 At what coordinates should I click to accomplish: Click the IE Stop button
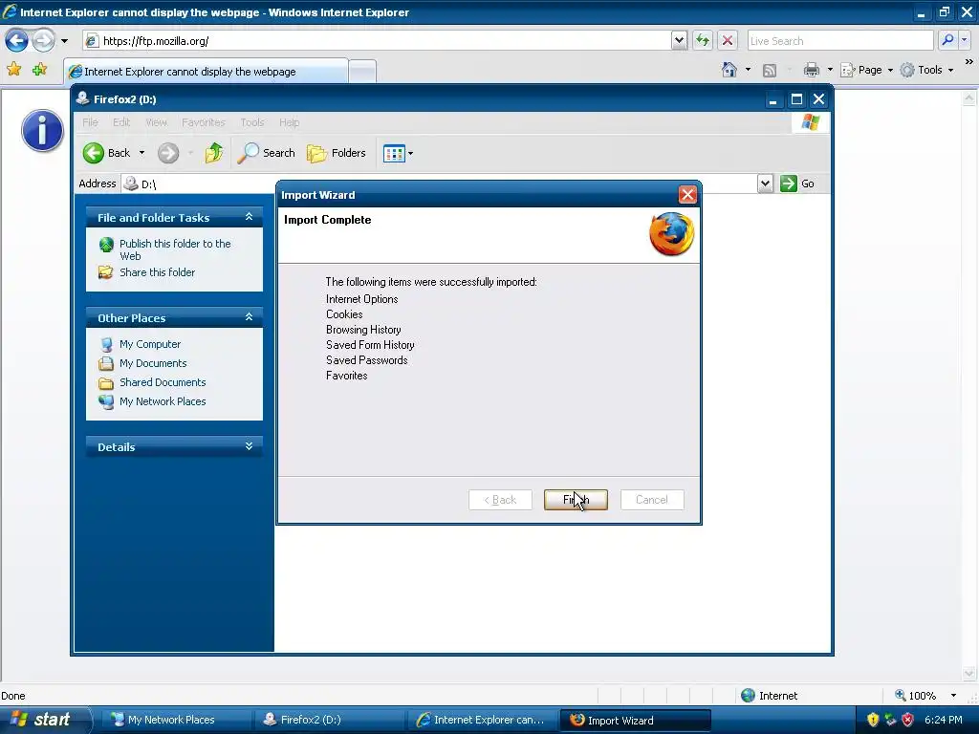click(728, 41)
